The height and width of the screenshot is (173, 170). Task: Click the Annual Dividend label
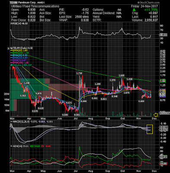pos(104,13)
